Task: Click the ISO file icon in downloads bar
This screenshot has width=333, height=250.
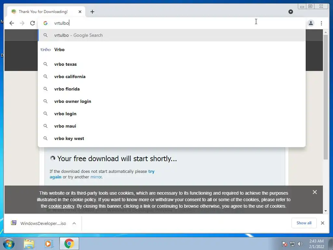Action: pyautogui.click(x=14, y=223)
